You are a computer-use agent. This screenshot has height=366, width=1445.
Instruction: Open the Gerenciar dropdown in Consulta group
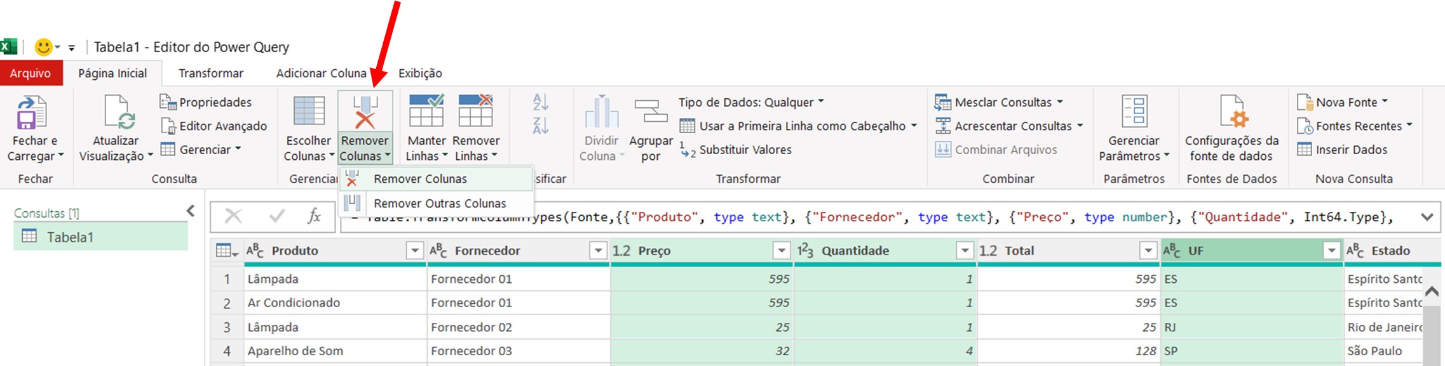201,150
